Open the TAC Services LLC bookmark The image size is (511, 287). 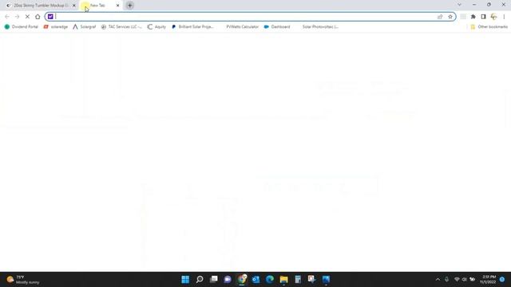pos(121,26)
